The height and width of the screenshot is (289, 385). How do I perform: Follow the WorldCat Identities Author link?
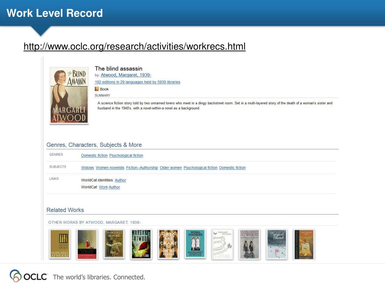tap(120, 180)
